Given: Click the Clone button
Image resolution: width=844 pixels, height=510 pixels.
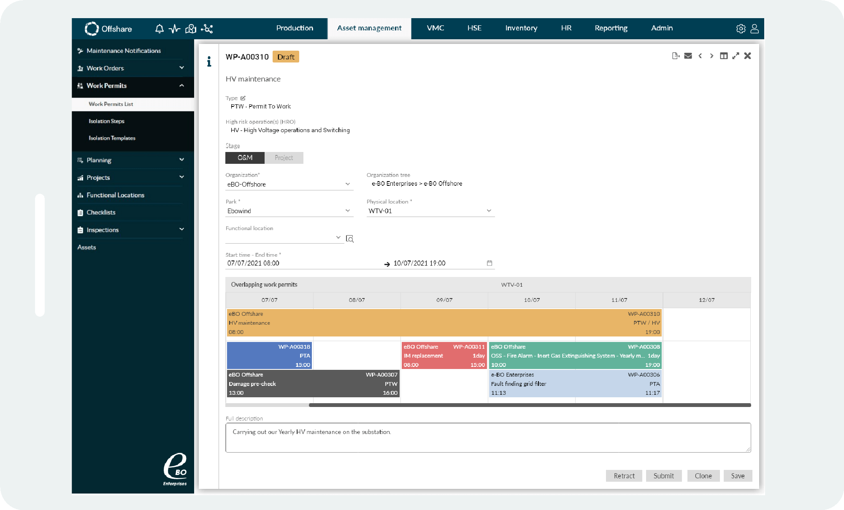Looking at the screenshot, I should tap(703, 476).
